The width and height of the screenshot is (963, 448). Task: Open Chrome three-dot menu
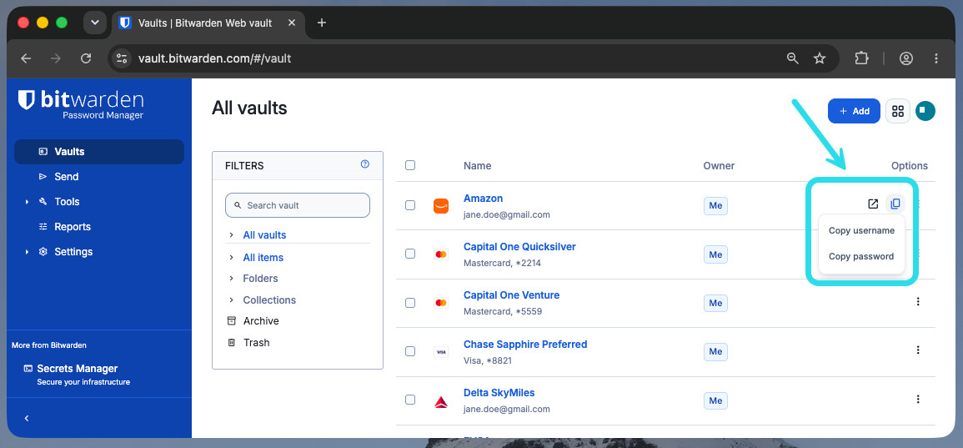pyautogui.click(x=936, y=58)
